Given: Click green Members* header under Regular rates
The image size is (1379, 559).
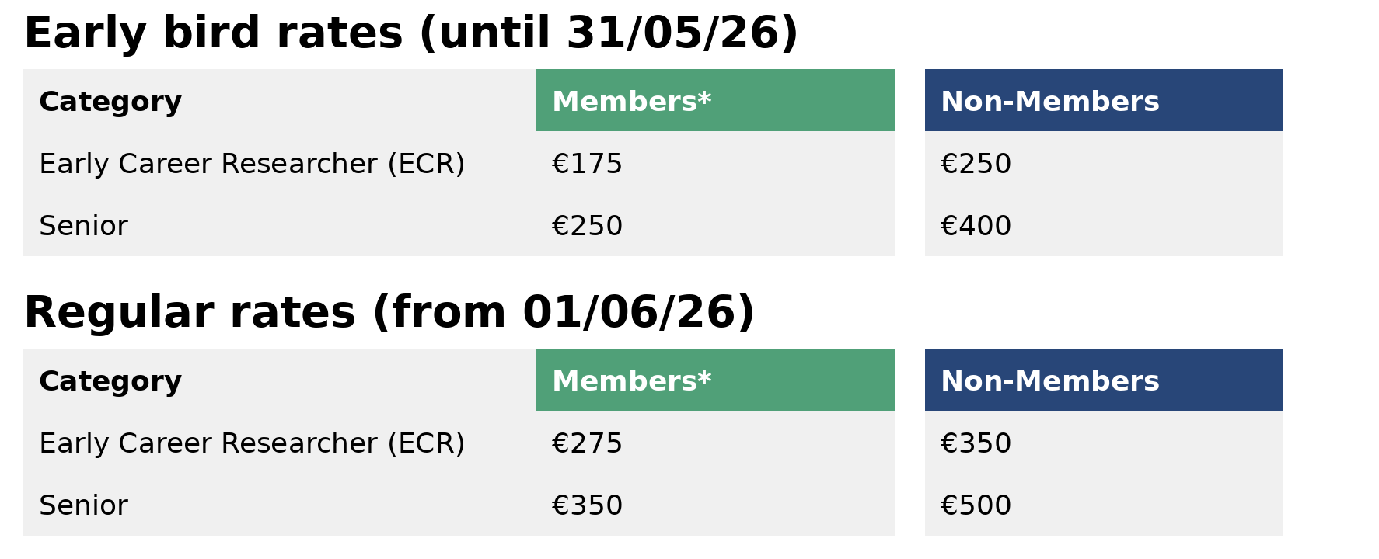Looking at the screenshot, I should [631, 380].
